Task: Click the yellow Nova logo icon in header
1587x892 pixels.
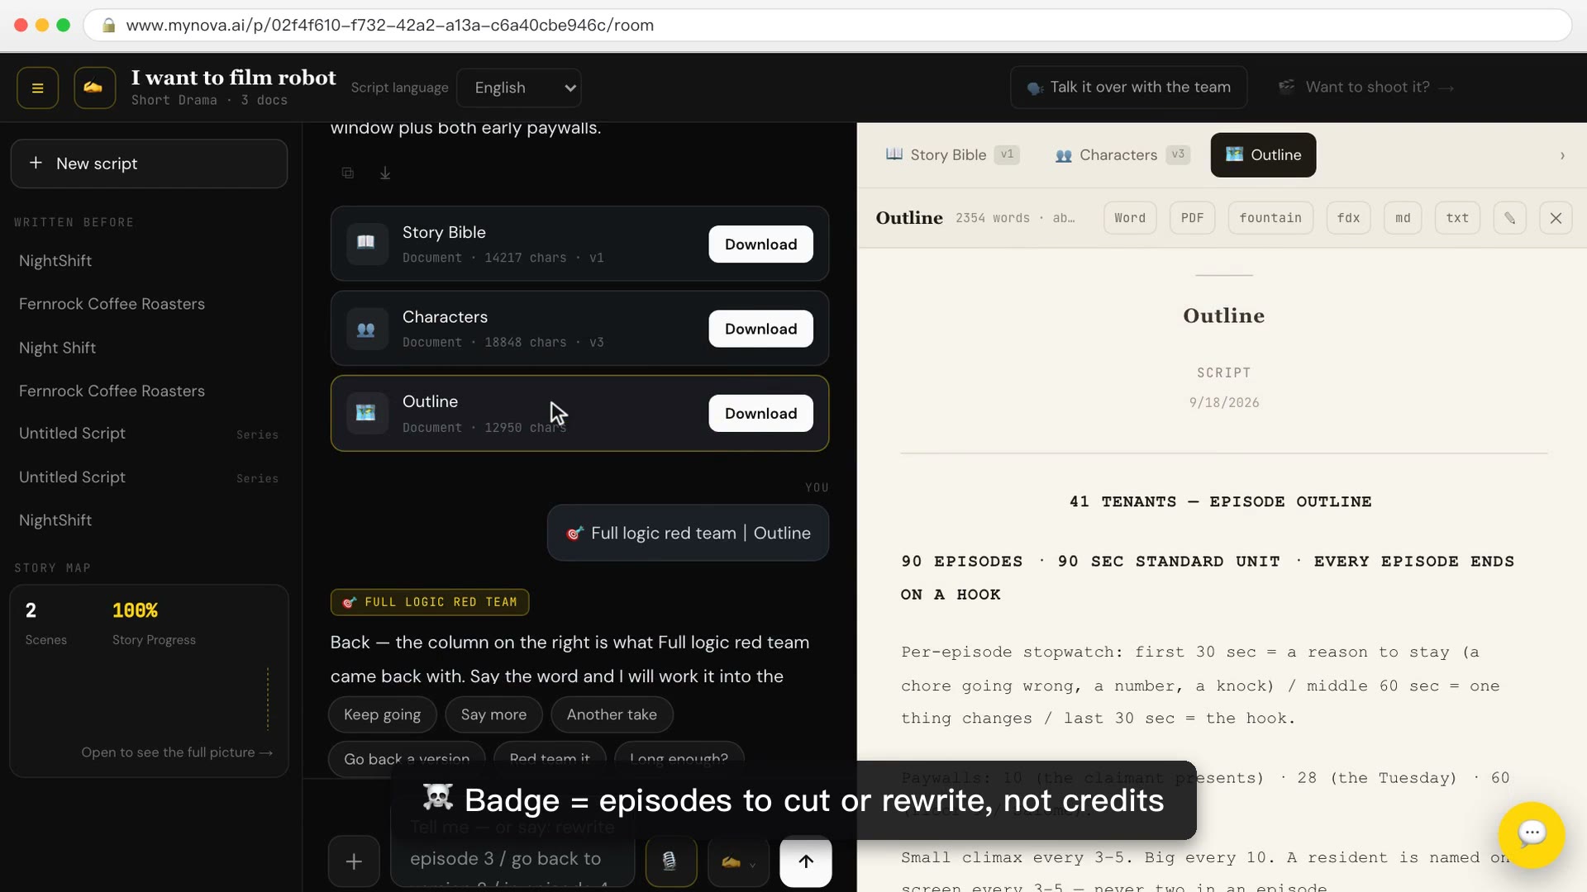Action: point(94,88)
